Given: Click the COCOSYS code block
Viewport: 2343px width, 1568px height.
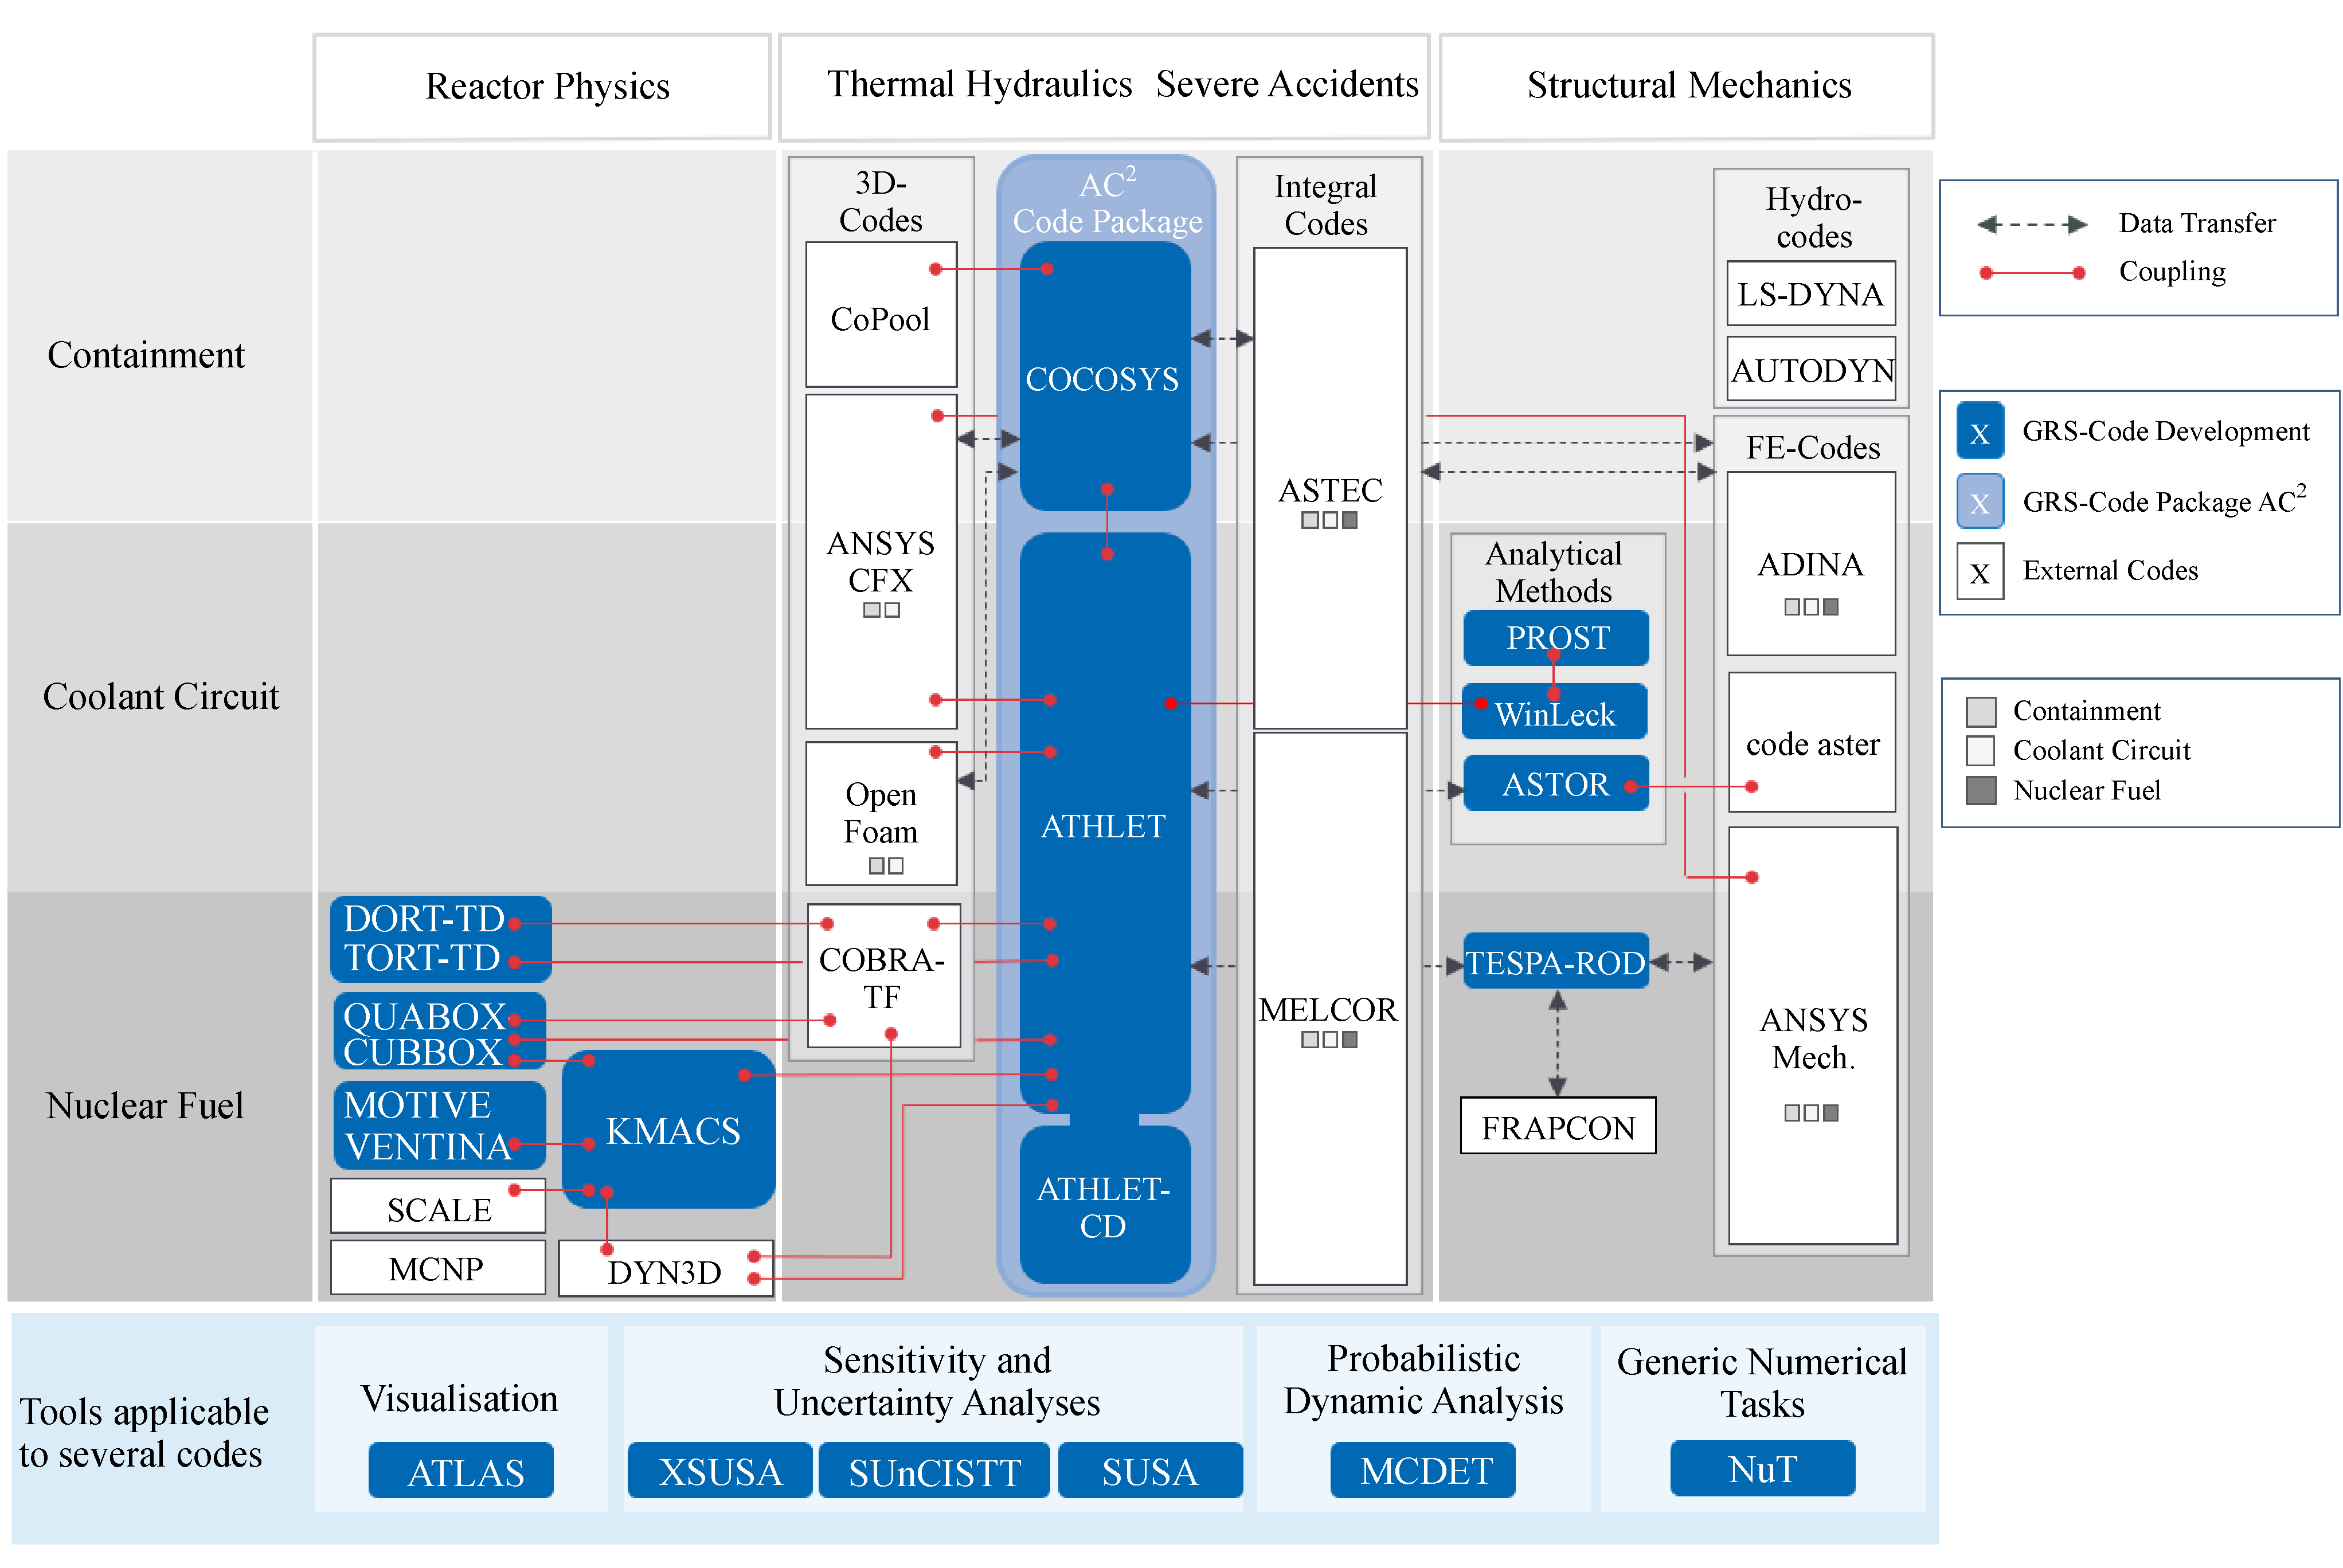Looking at the screenshot, I should pyautogui.click(x=1103, y=378).
